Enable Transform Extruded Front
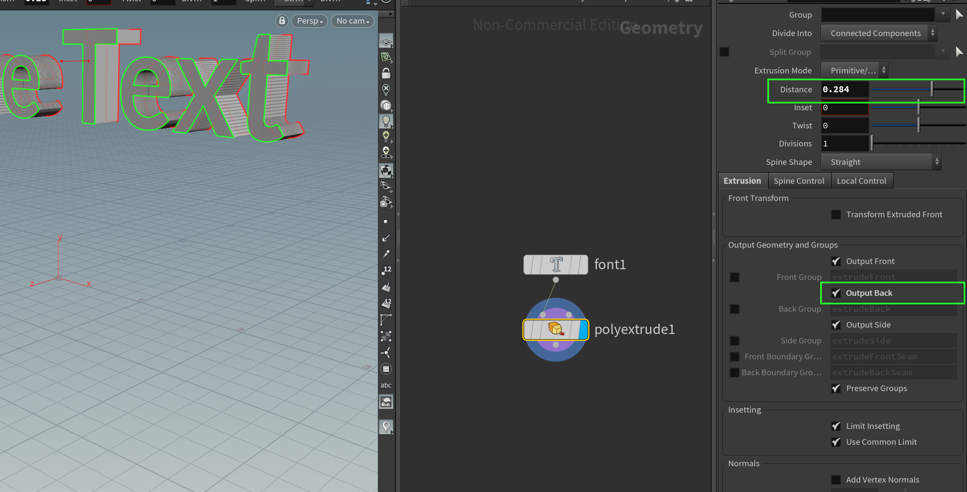The height and width of the screenshot is (492, 967). pos(836,214)
